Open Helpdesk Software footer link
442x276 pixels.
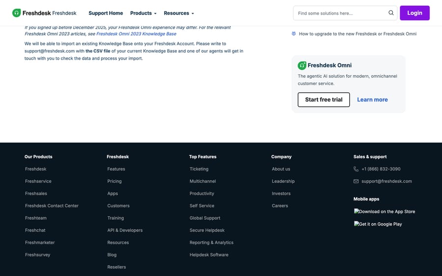[209, 254]
